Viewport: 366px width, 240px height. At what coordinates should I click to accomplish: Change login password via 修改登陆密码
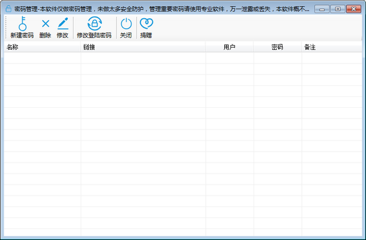click(94, 27)
